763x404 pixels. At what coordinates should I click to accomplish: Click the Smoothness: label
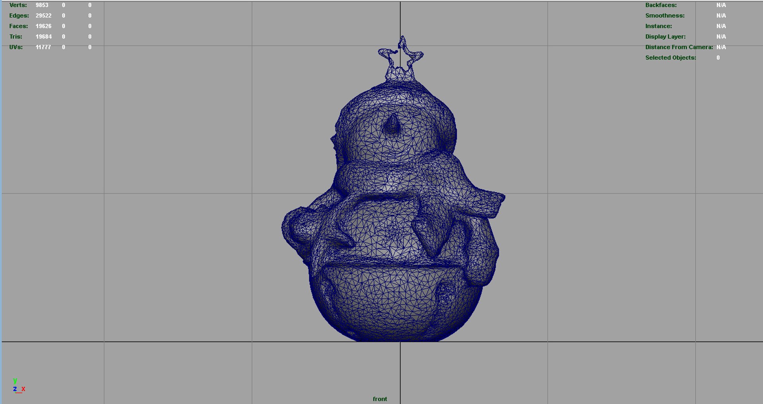click(x=665, y=15)
